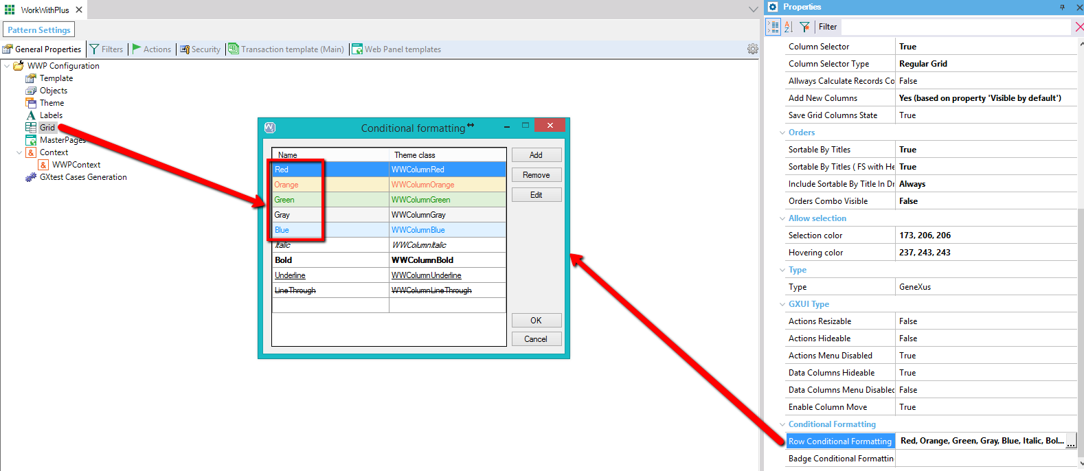Pin the Properties panel

tap(1062, 7)
